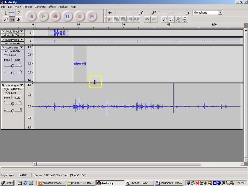
Task: Close the hungry bea track
Action: (3, 40)
